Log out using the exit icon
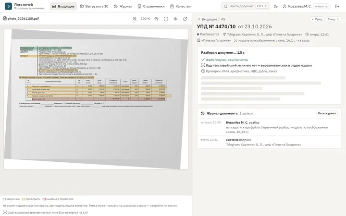 pyautogui.click(x=337, y=6)
